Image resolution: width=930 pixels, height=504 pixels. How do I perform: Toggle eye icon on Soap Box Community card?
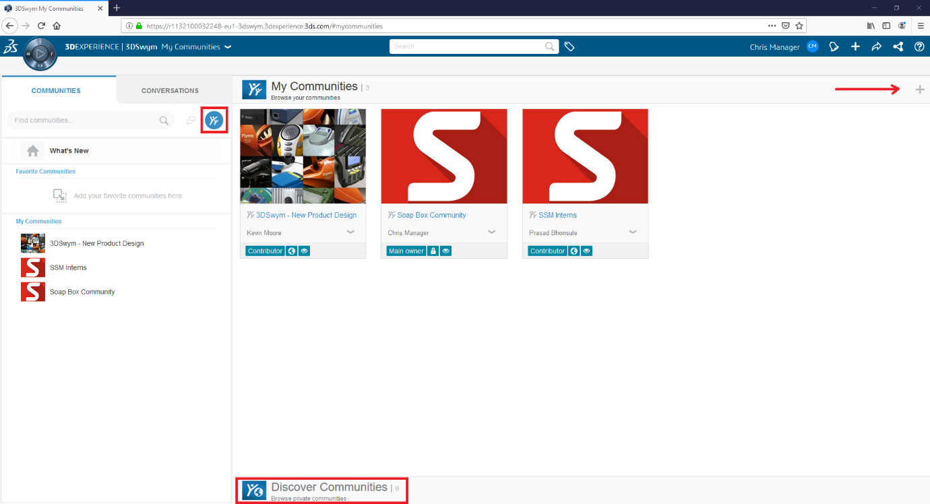point(446,251)
